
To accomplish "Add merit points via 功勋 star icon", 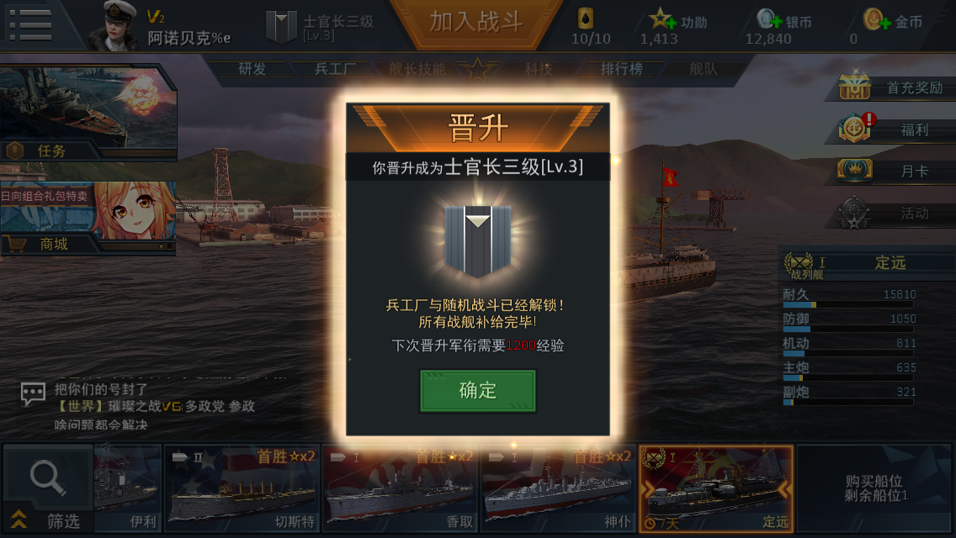I will point(662,19).
